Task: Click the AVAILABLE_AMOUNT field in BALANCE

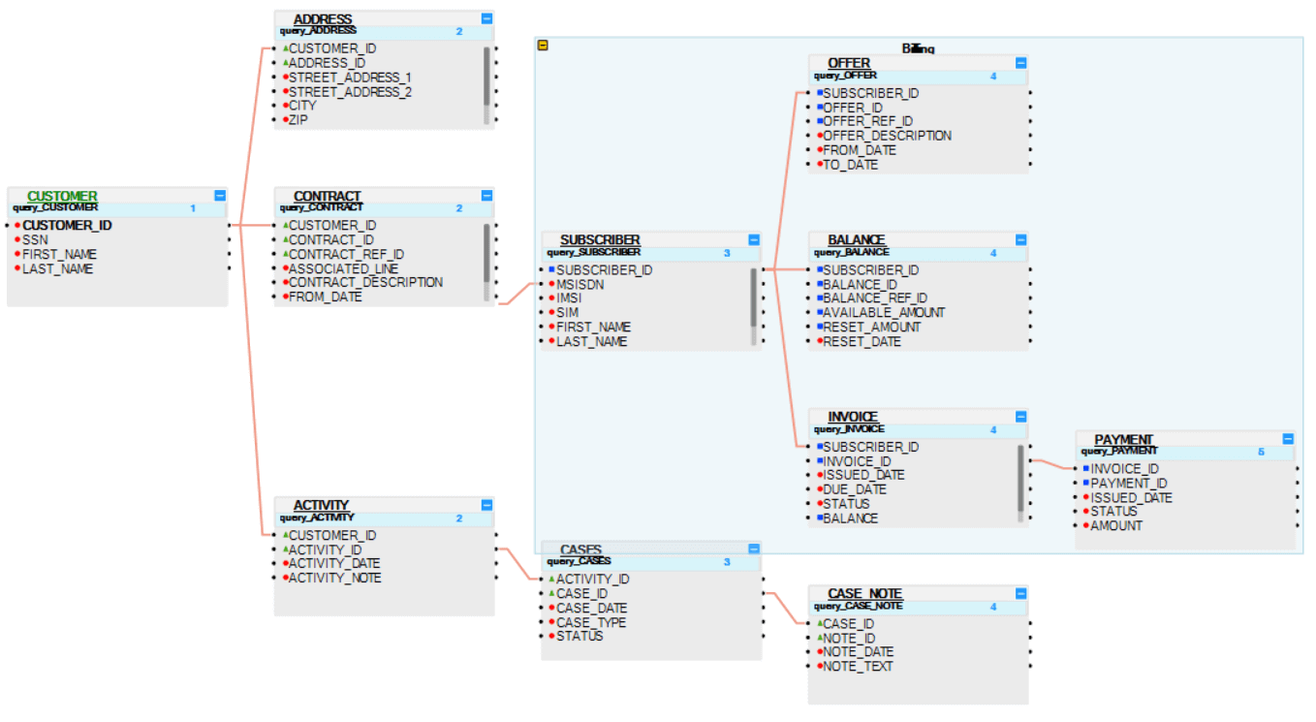Action: [883, 313]
